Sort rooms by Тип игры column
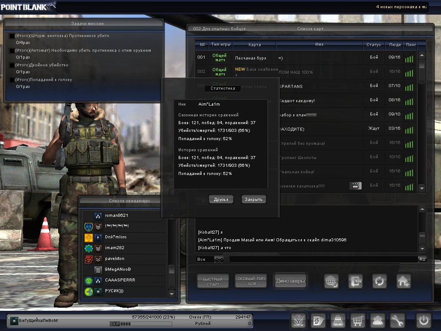 pyautogui.click(x=220, y=44)
